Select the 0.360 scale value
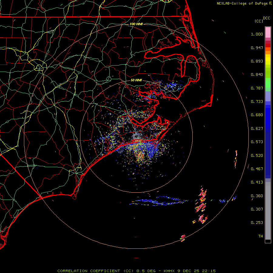Image resolution: width=273 pixels, height=273 pixels. 257,196
